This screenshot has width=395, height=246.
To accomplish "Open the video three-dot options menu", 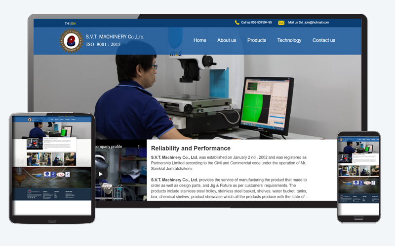I will pos(139,147).
